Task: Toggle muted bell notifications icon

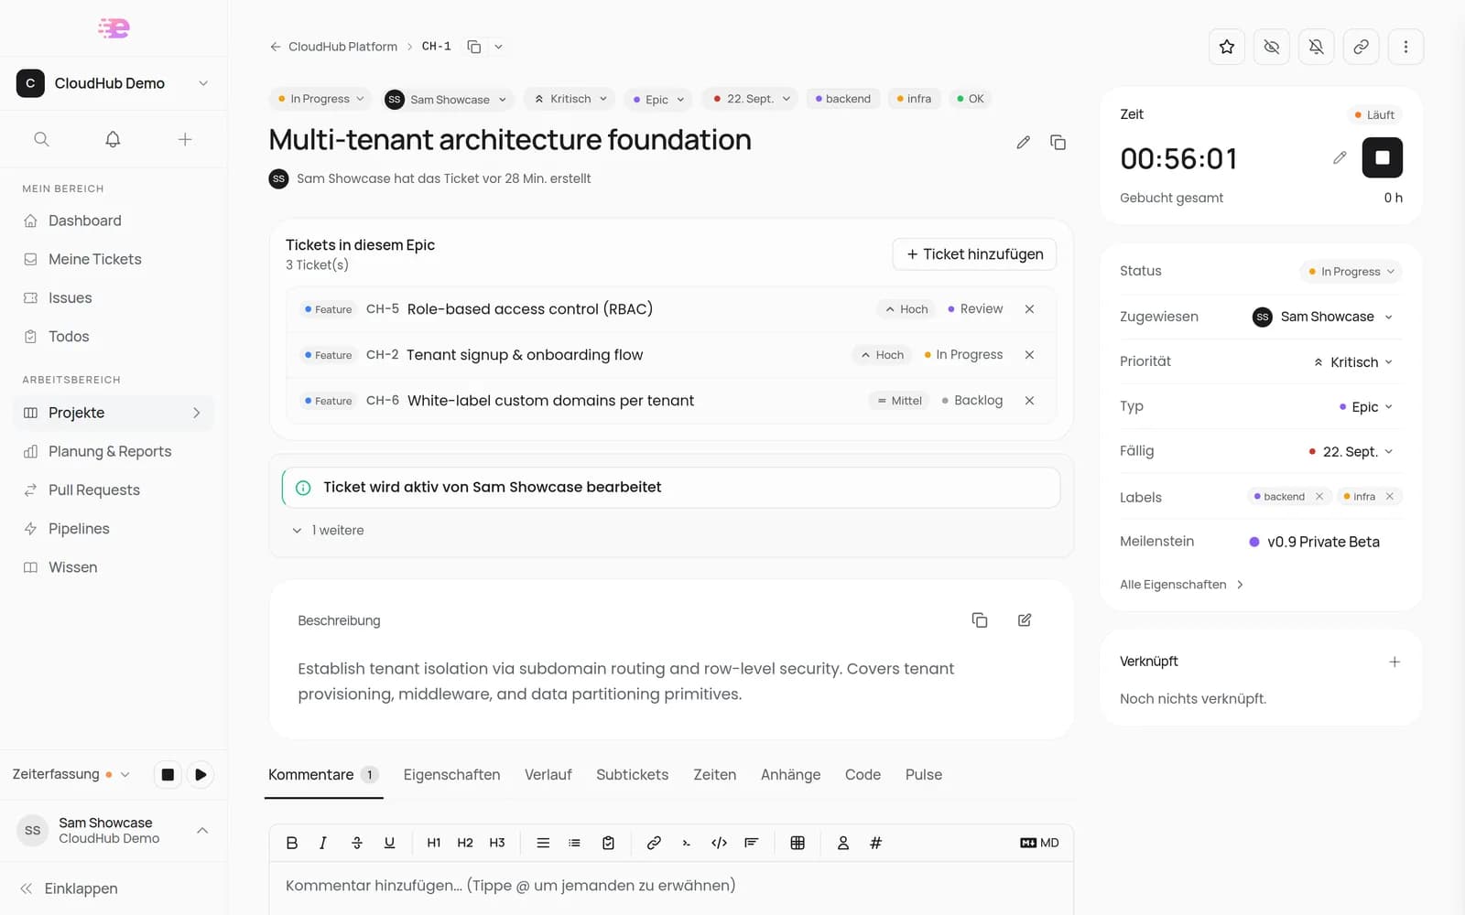Action: 1317,47
